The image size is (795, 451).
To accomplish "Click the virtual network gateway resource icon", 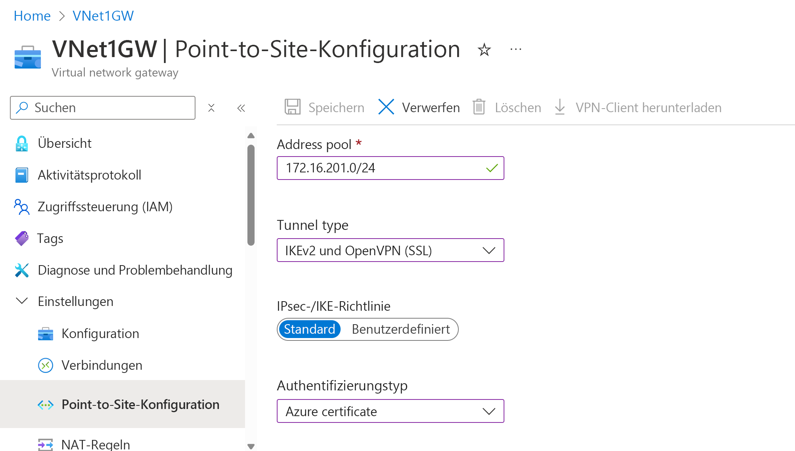I will click(x=28, y=57).
